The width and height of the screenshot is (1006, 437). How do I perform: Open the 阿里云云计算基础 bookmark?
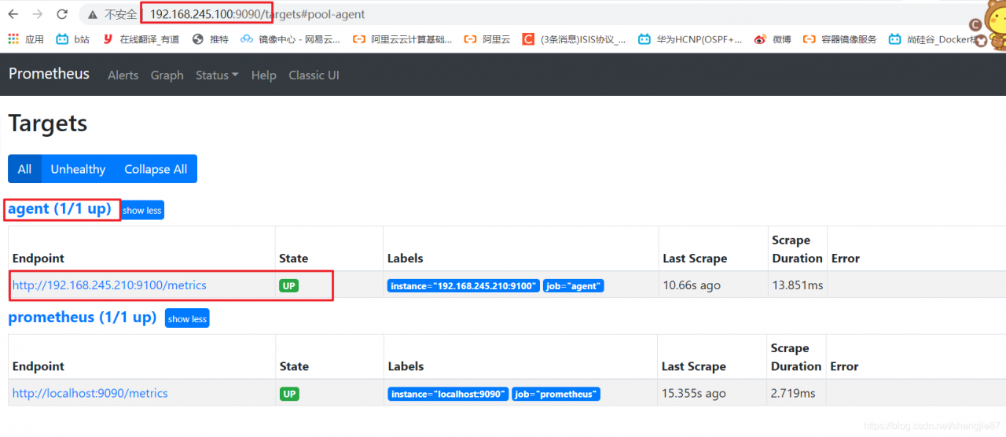[402, 39]
